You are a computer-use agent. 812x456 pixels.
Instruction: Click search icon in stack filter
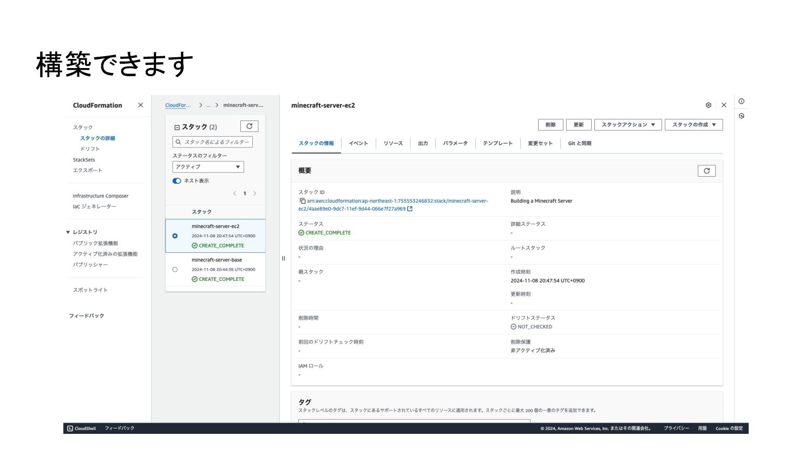click(178, 142)
